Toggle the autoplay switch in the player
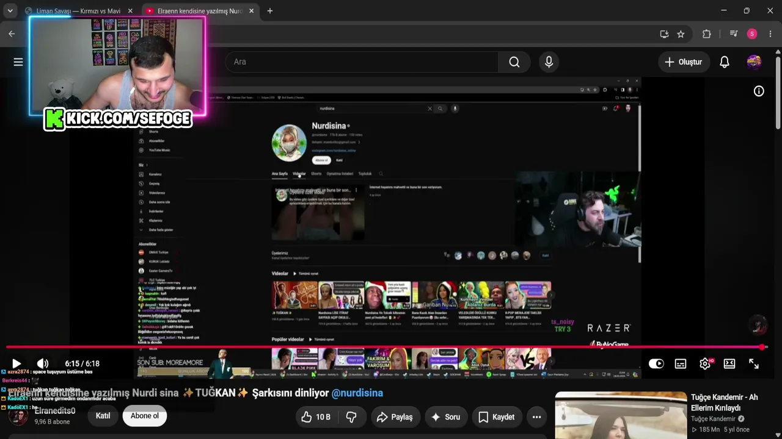The width and height of the screenshot is (782, 439). point(656,363)
